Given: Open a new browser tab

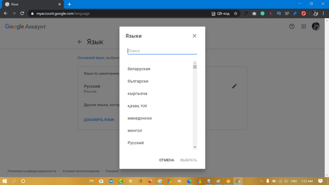Looking at the screenshot, I should 69,4.
